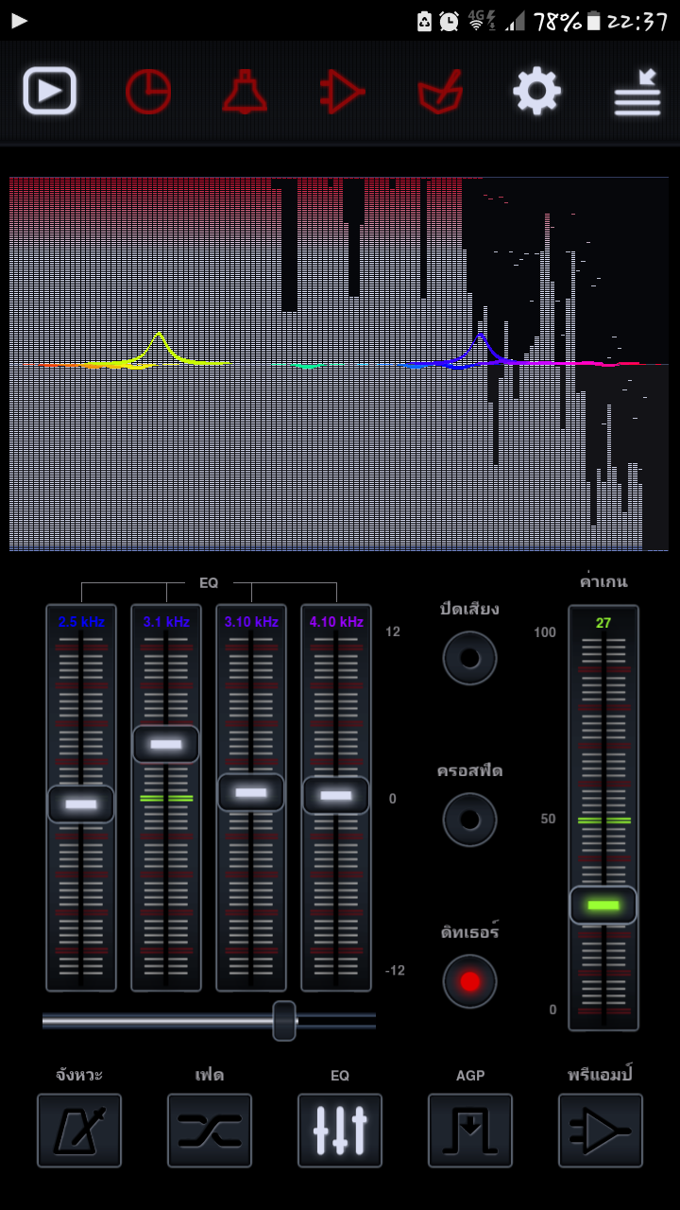The width and height of the screenshot is (680, 1210).
Task: Click the 2.5 kHz EQ slider knob
Action: click(81, 804)
